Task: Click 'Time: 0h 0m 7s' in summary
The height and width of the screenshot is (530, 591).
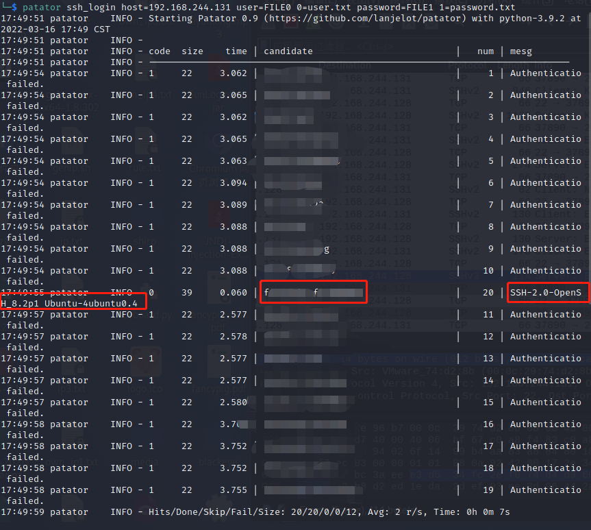Action: (x=472, y=512)
